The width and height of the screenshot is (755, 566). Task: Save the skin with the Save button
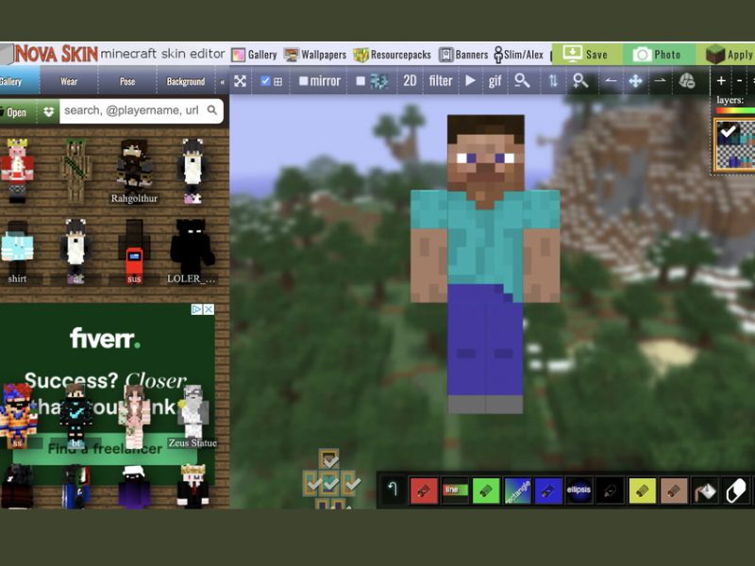(587, 55)
